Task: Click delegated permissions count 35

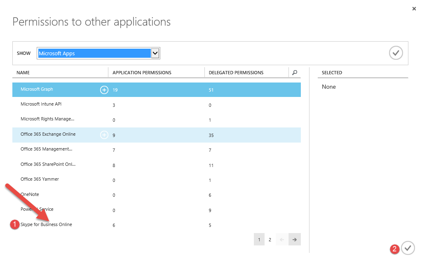Action: [x=211, y=135]
